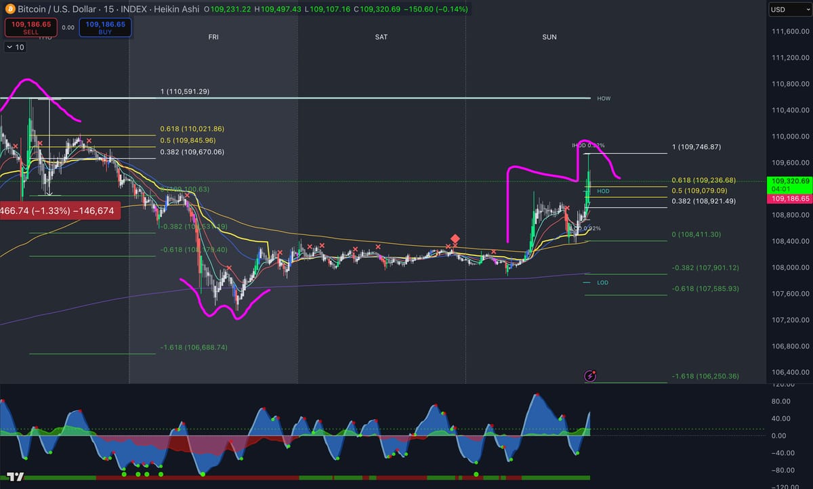Click 106,400.00 on the price axis

coord(791,373)
